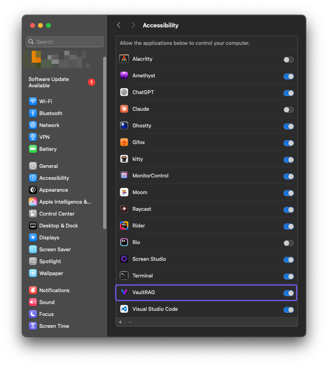
Task: Disable the Visual Studio Code toggle
Action: click(289, 310)
